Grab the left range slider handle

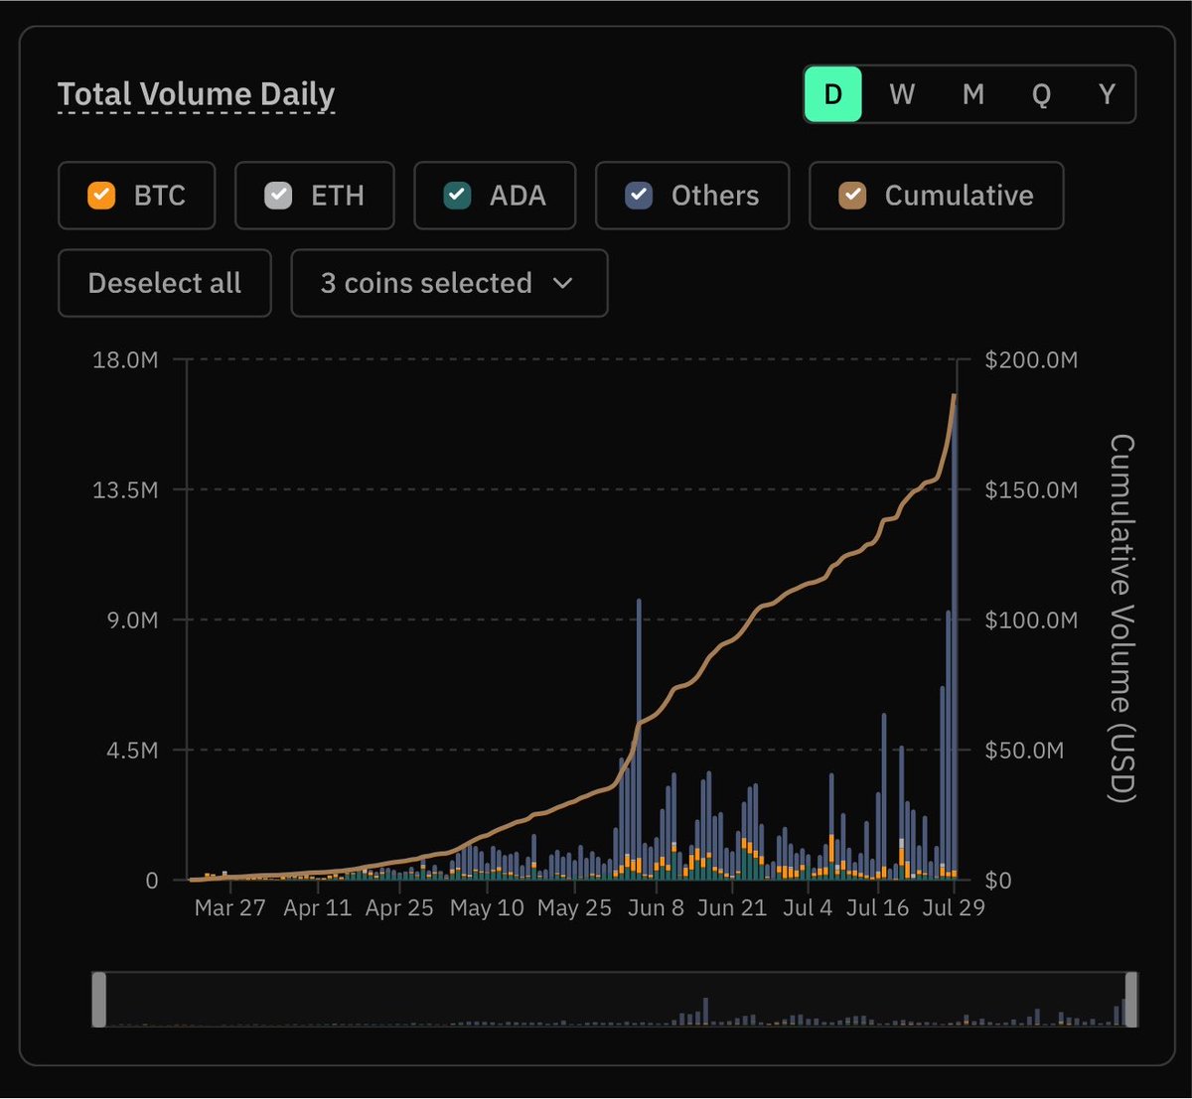pyautogui.click(x=98, y=1000)
